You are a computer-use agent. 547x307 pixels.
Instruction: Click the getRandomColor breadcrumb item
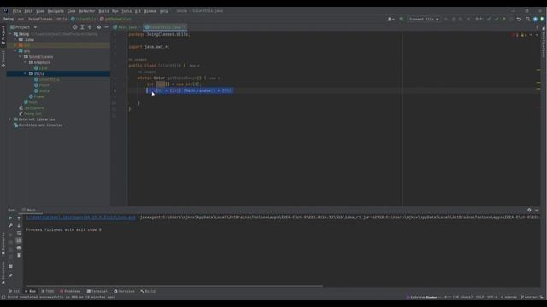point(115,19)
